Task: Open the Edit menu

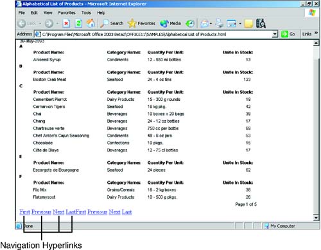Action: tap(34, 13)
